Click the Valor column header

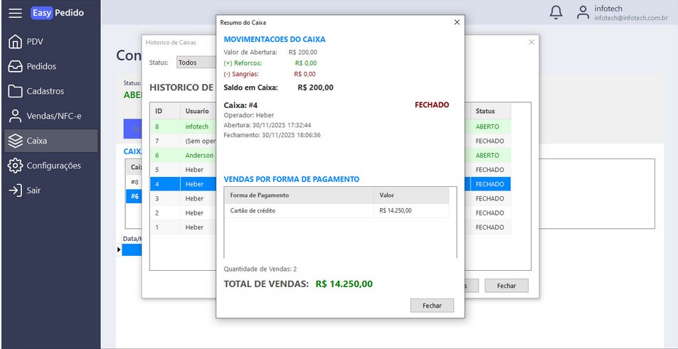point(411,195)
